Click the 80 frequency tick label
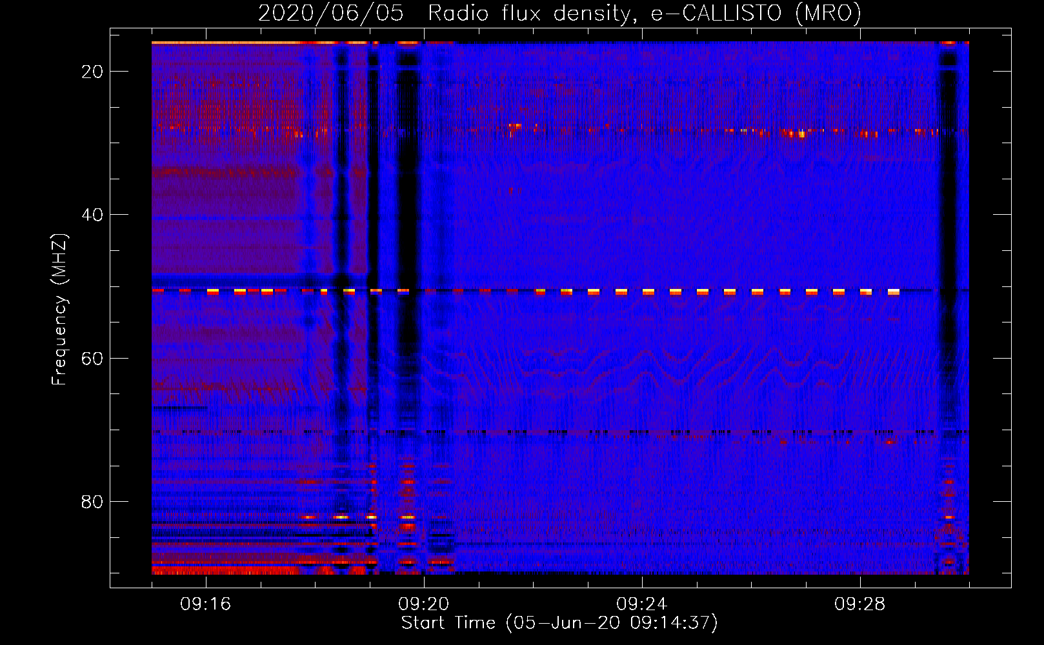Viewport: 1044px width, 645px height. (x=92, y=502)
